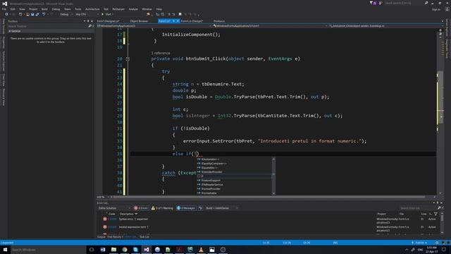The width and height of the screenshot is (451, 254).
Task: Pin the Toolbox panel with auto-hide icon
Action: tap(88, 21)
